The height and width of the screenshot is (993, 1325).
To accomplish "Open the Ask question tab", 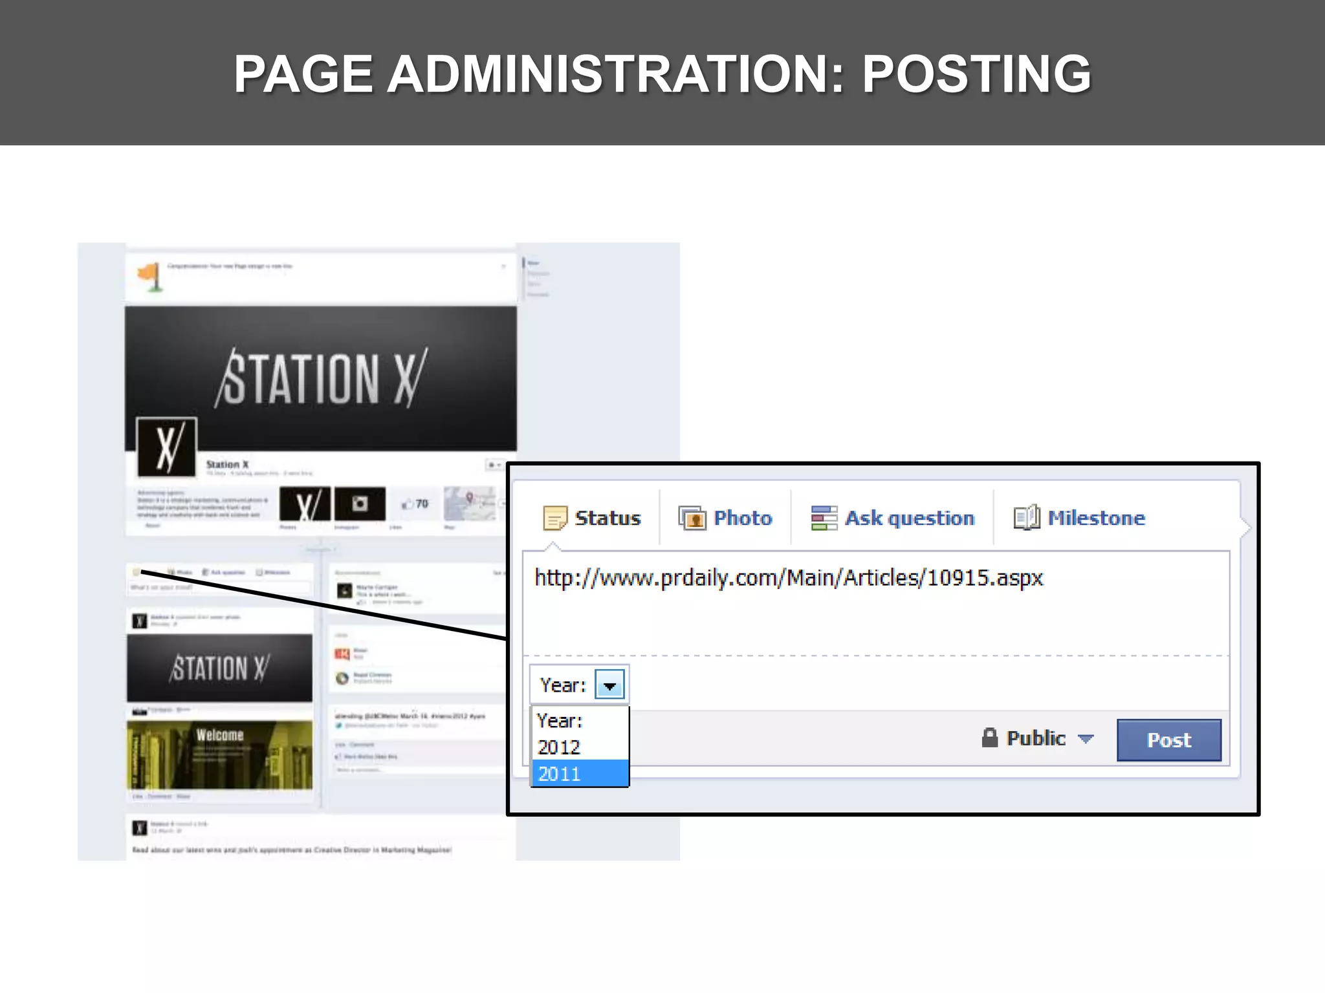I will [x=893, y=518].
